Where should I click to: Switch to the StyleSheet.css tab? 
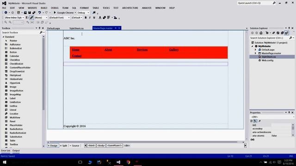[x=76, y=28]
